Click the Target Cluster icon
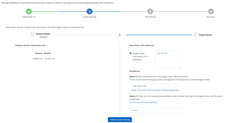 pyautogui.click(x=195, y=35)
